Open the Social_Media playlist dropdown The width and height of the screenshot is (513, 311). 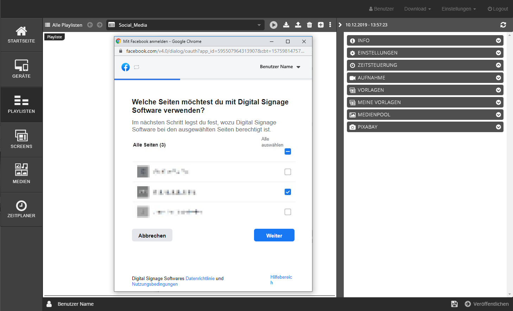pos(185,25)
